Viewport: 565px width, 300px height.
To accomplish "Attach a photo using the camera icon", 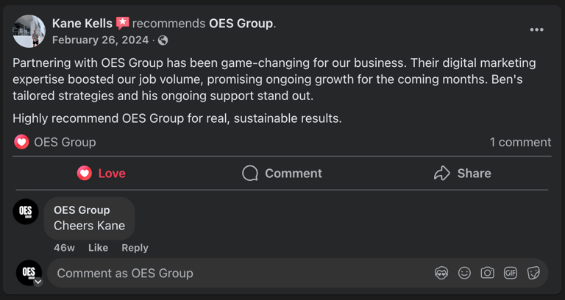I will click(487, 273).
